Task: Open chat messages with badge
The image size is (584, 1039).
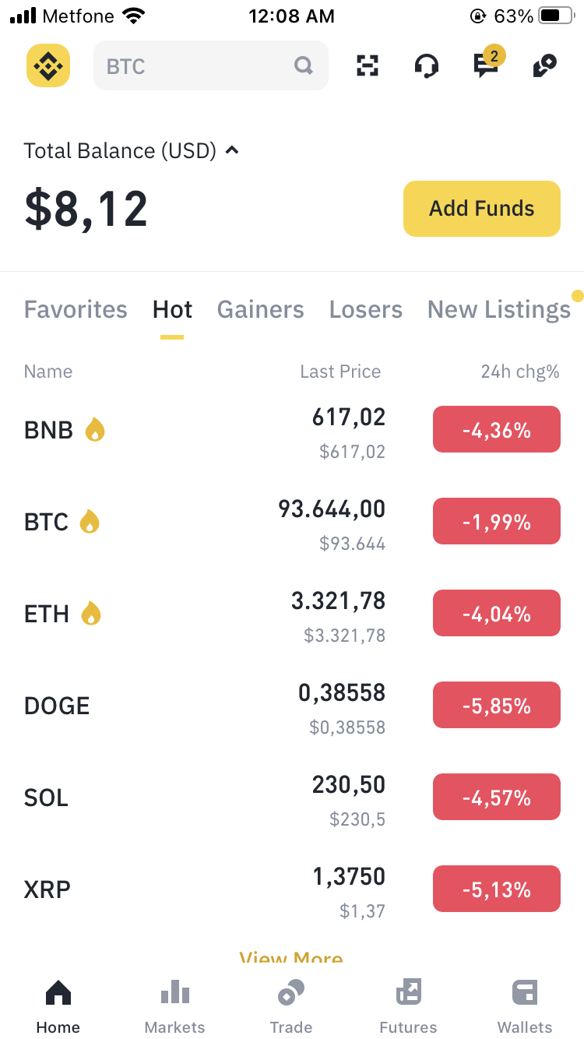Action: (487, 64)
